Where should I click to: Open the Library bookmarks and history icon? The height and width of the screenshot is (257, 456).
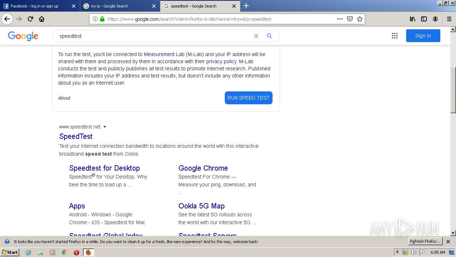point(413,19)
